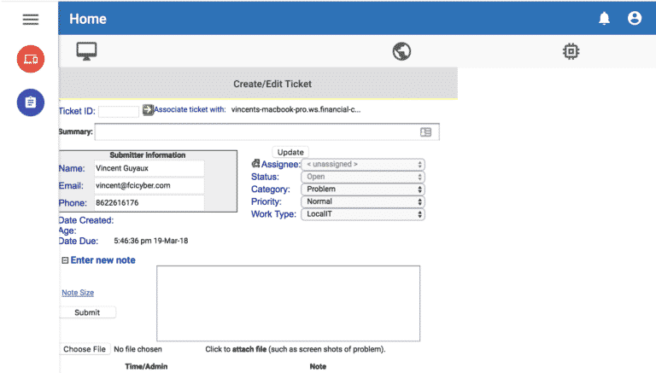
Task: Select the desktop monitor tab icon
Action: coord(86,51)
